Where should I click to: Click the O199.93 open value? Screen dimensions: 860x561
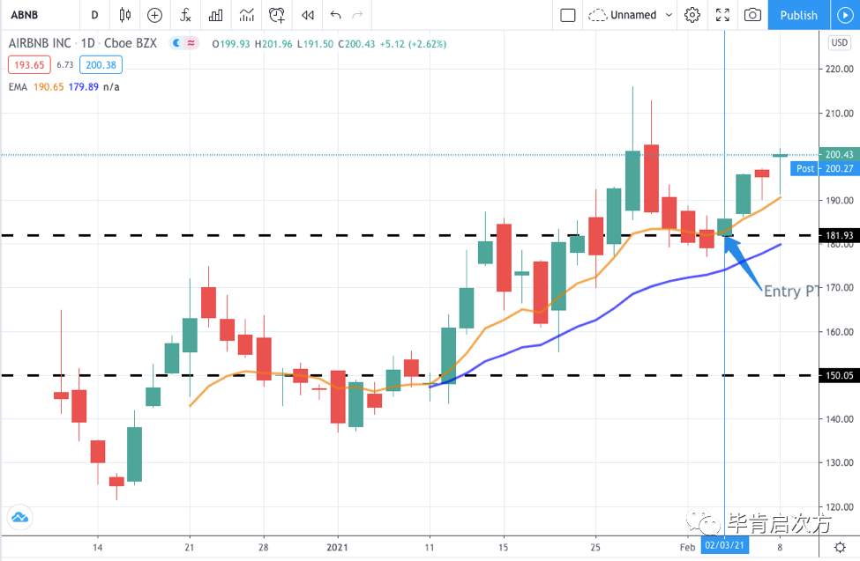(x=231, y=44)
